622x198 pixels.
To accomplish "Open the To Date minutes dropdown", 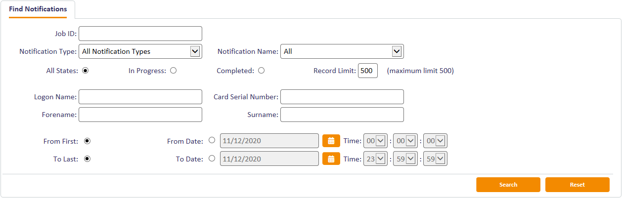I will 411,158.
